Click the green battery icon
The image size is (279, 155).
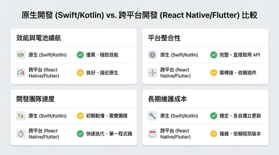[21, 55]
